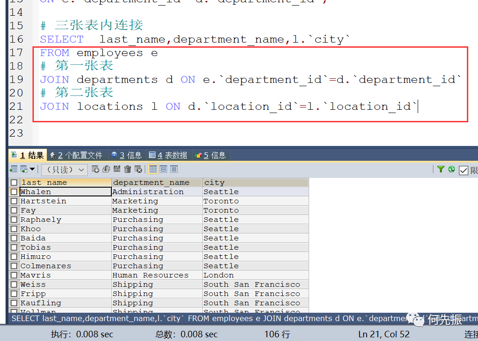Select the 2 个配置文件 tab
Screen dimensions: 478x341
[x=77, y=155]
